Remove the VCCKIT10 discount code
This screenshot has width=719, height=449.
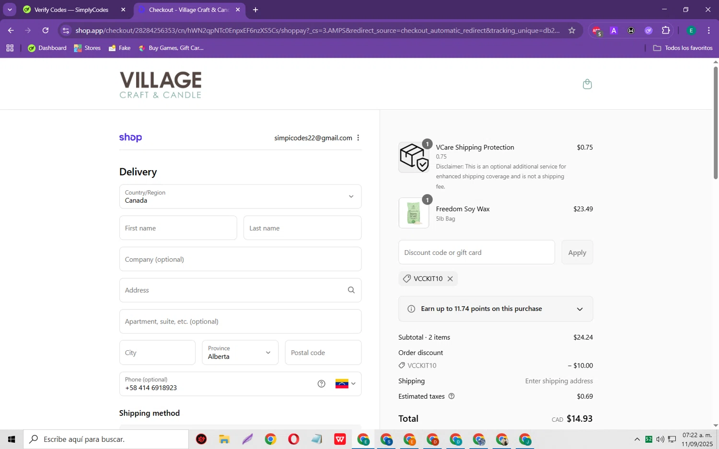[450, 279]
